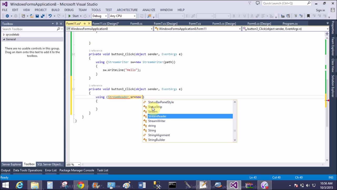337x190 pixels.
Task: Click the notifications filter flag icon
Action: (x=250, y=3)
